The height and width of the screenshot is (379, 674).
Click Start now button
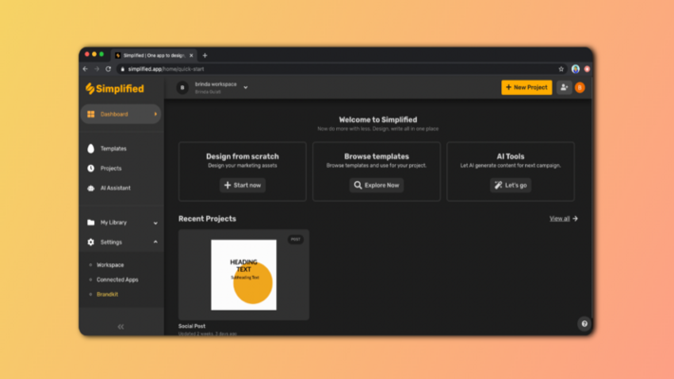pyautogui.click(x=242, y=185)
